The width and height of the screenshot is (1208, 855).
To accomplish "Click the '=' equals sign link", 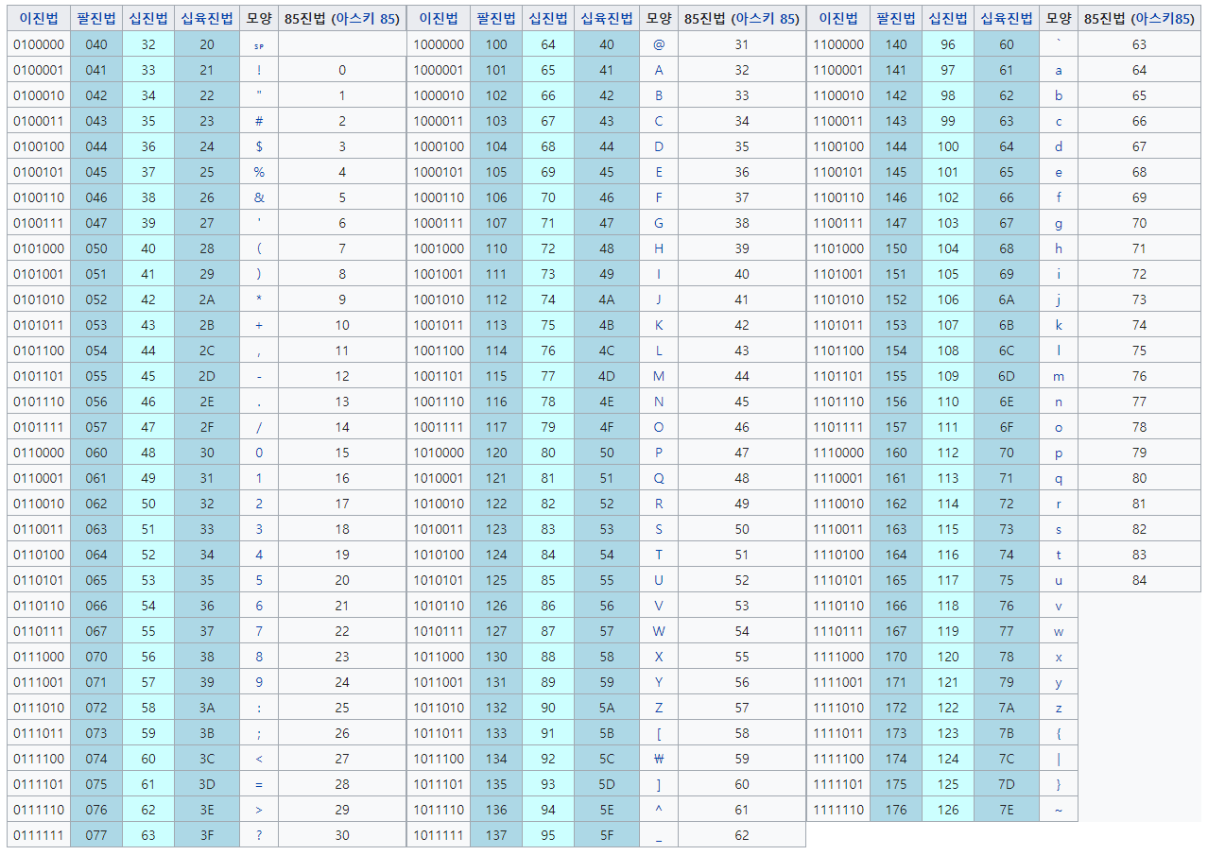I will click(259, 784).
